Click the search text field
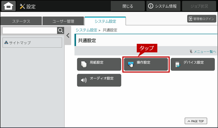The width and height of the screenshot is (218, 128). 30,30
